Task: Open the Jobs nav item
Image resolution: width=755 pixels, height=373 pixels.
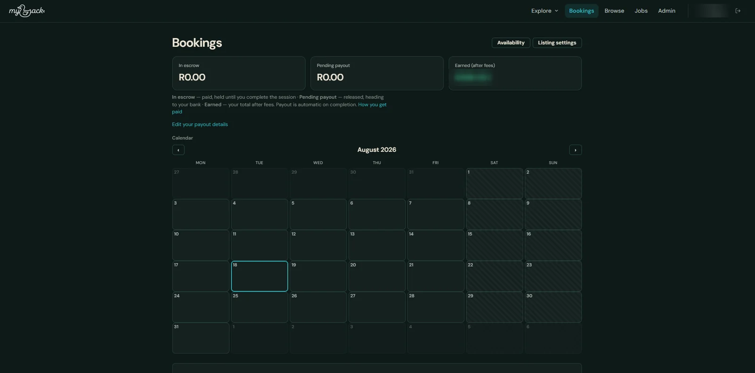Action: click(x=641, y=11)
